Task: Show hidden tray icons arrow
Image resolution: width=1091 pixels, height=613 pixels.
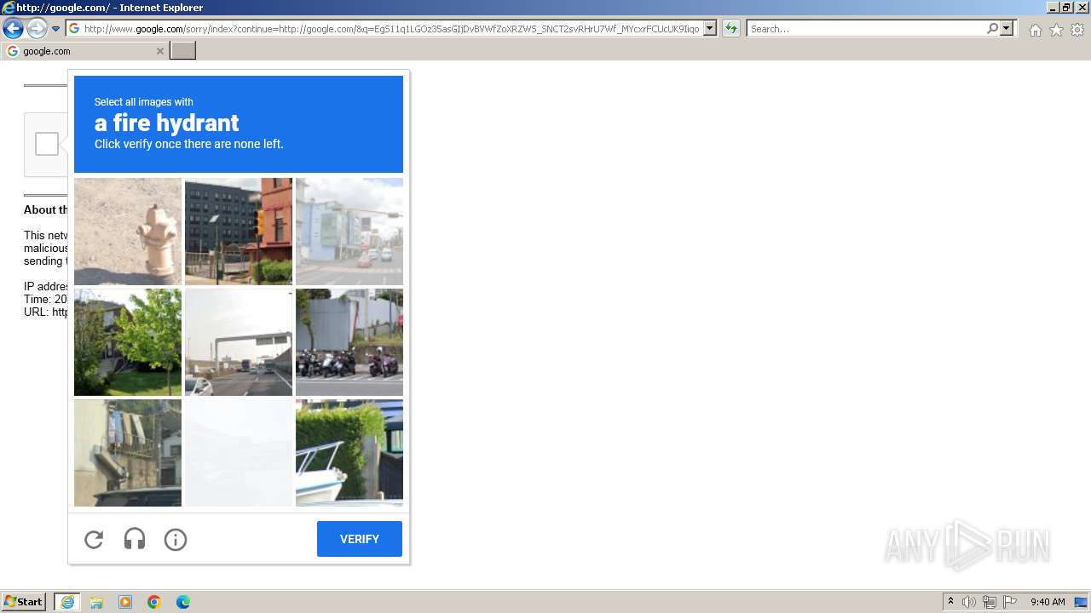Action: tap(950, 602)
